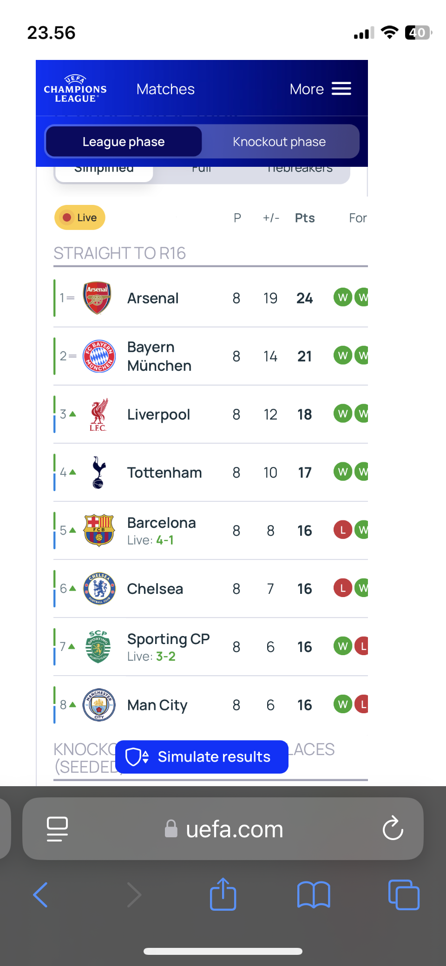Screen dimensions: 446x966
Task: Switch to Knockout phase toggle
Action: pos(279,141)
